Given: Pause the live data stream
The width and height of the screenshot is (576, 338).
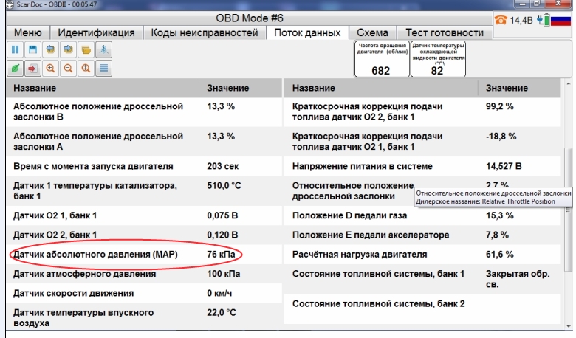Looking at the screenshot, I should 15,49.
